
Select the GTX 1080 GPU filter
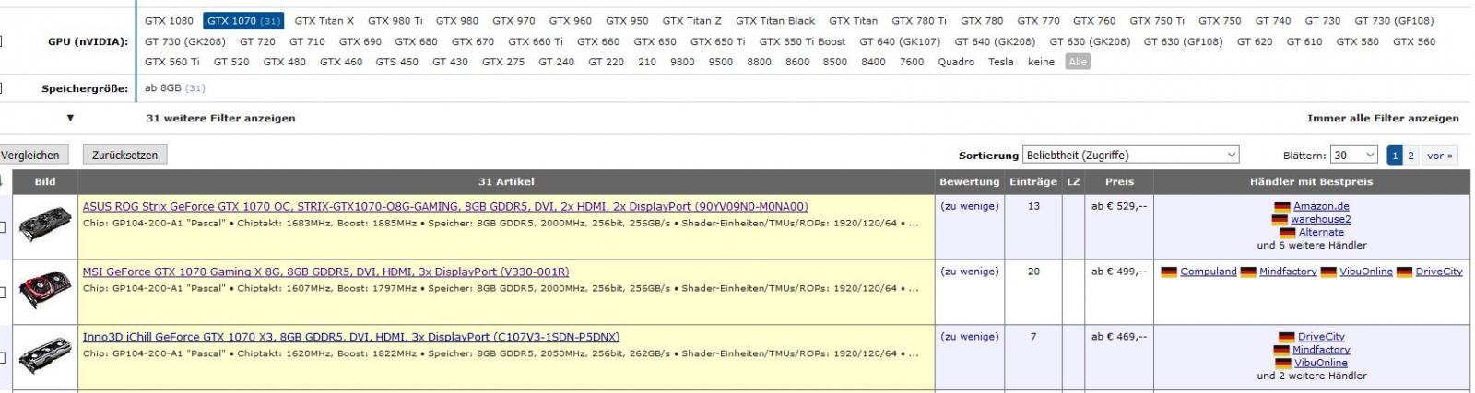tap(170, 21)
